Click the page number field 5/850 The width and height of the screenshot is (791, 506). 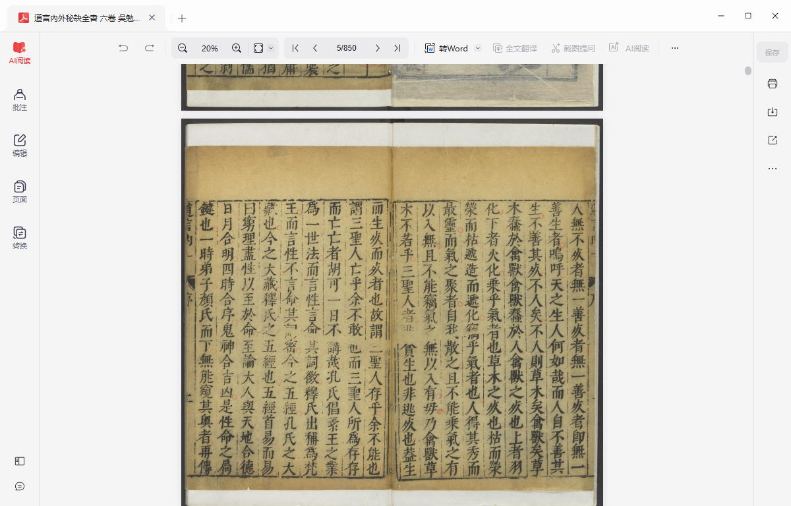click(346, 48)
